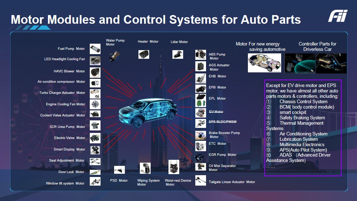The image size is (357, 201).
Task: Select the Chassis Control System list item
Action: coord(303,102)
